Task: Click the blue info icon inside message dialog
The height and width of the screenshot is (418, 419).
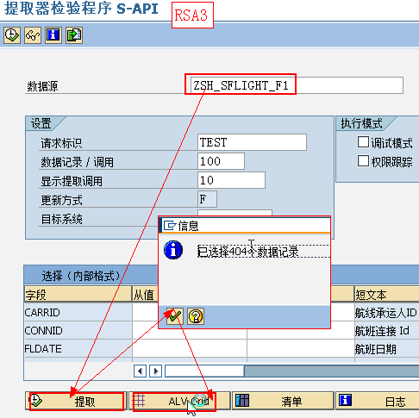Action: [173, 250]
